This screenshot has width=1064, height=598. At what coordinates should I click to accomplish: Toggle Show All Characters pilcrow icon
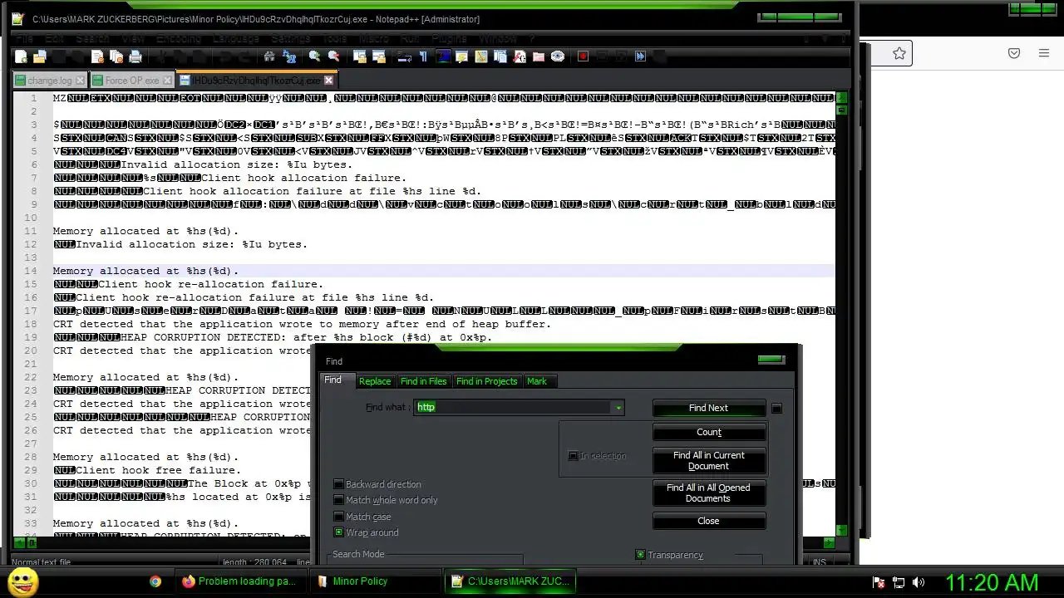[423, 56]
